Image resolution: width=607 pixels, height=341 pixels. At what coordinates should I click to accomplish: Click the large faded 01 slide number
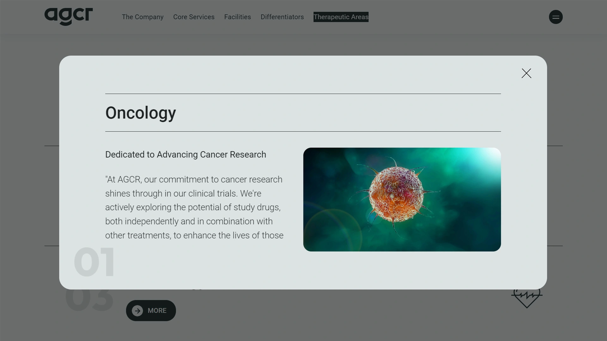coord(94,261)
